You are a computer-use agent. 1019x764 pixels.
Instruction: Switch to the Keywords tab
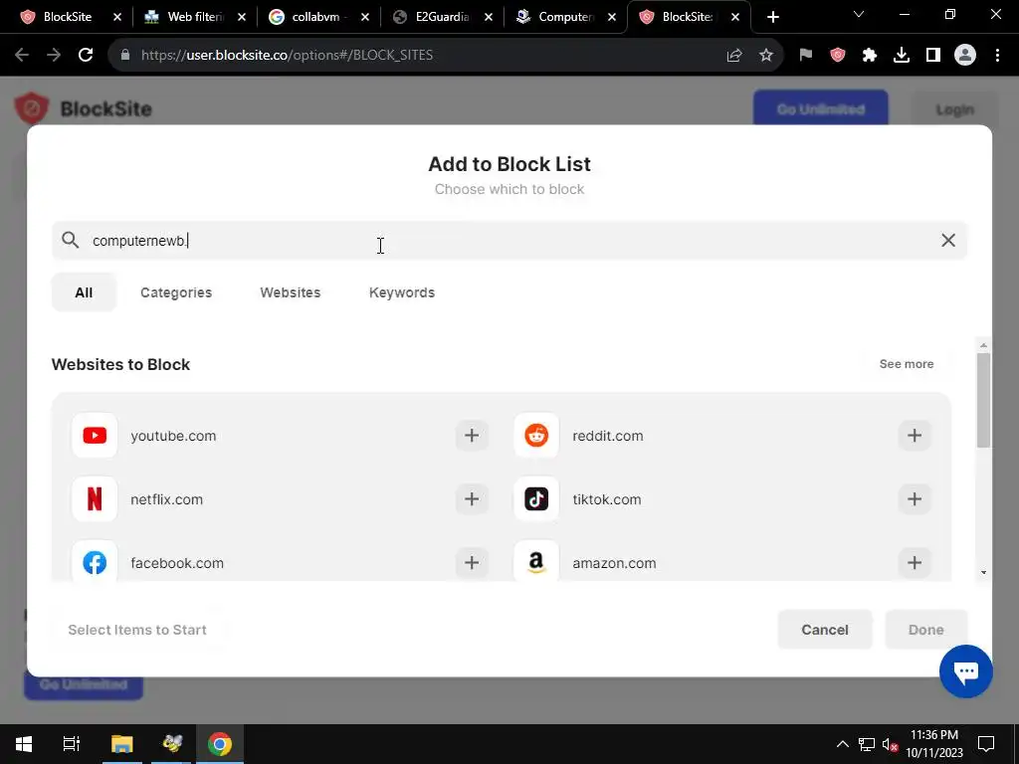click(402, 292)
